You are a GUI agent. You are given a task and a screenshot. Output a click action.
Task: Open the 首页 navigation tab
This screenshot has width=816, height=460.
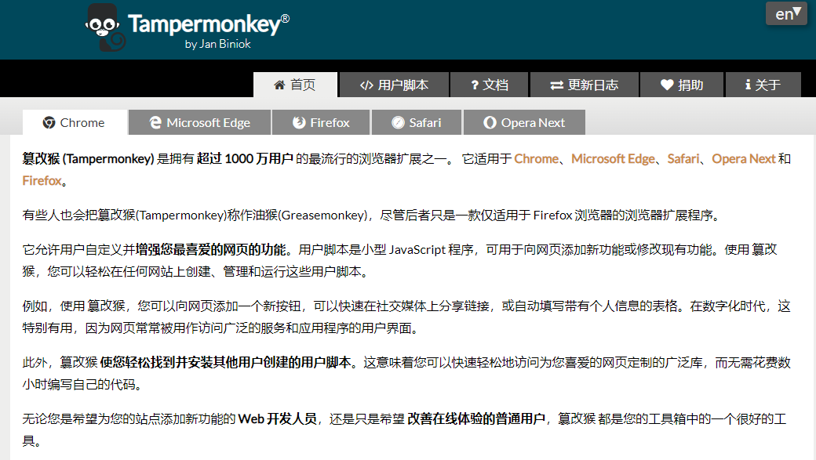295,85
